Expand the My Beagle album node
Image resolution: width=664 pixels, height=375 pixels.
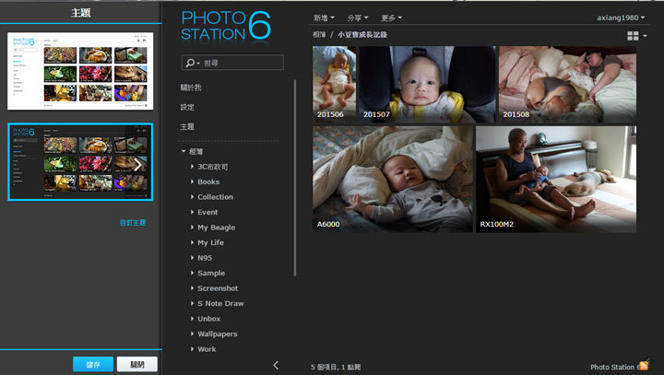[x=192, y=228]
